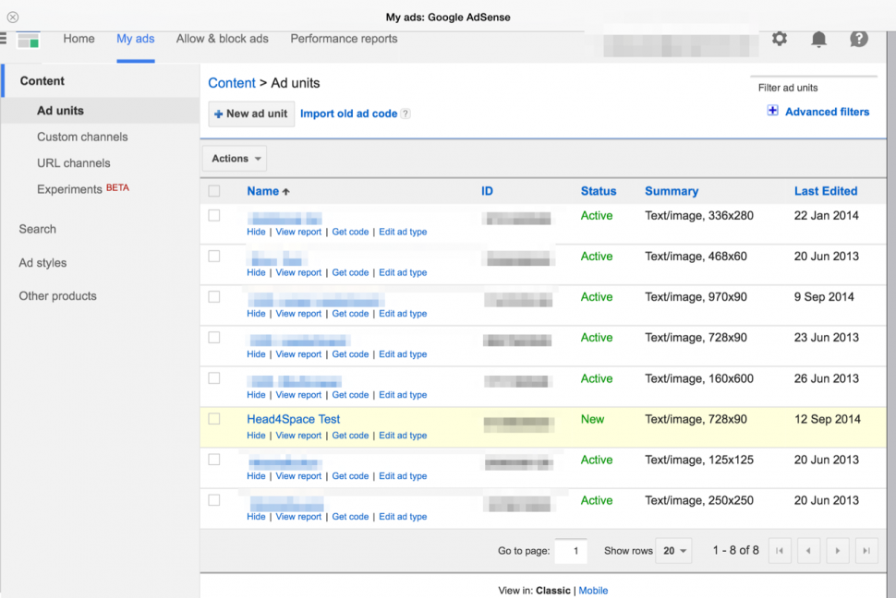Screen dimensions: 896x598
Task: Sort the table by Summary column
Action: [672, 191]
